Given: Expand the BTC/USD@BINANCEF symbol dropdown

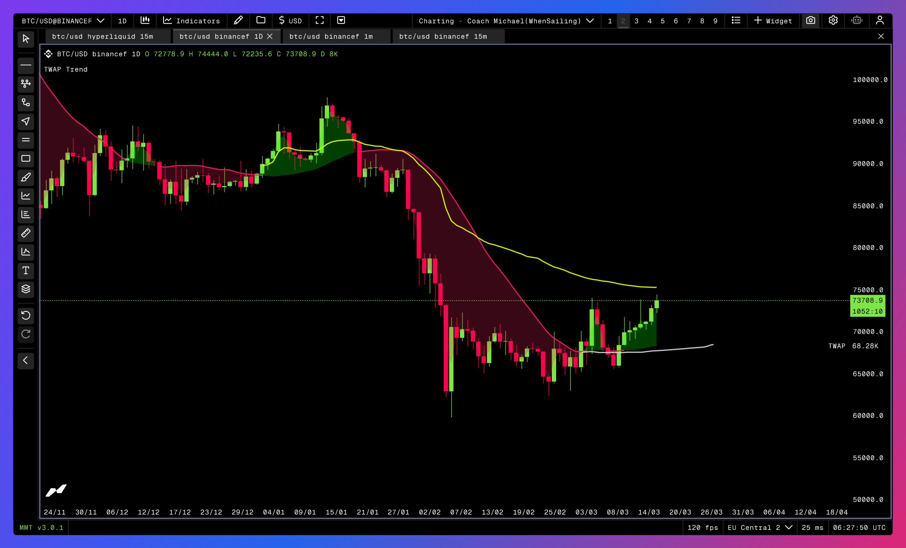Looking at the screenshot, I should pyautogui.click(x=63, y=21).
